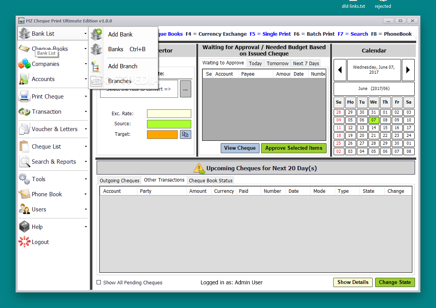Click the Help question cube icon
The height and width of the screenshot is (308, 436).
coord(24,227)
